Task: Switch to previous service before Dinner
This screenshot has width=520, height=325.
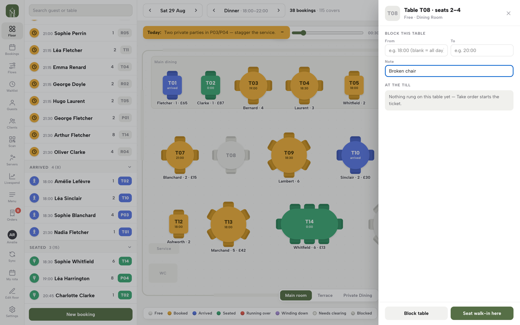Action: click(214, 10)
